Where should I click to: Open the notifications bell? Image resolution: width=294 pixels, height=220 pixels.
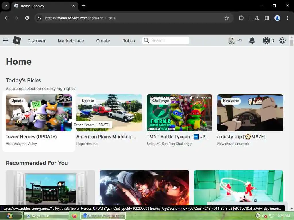click(252, 40)
